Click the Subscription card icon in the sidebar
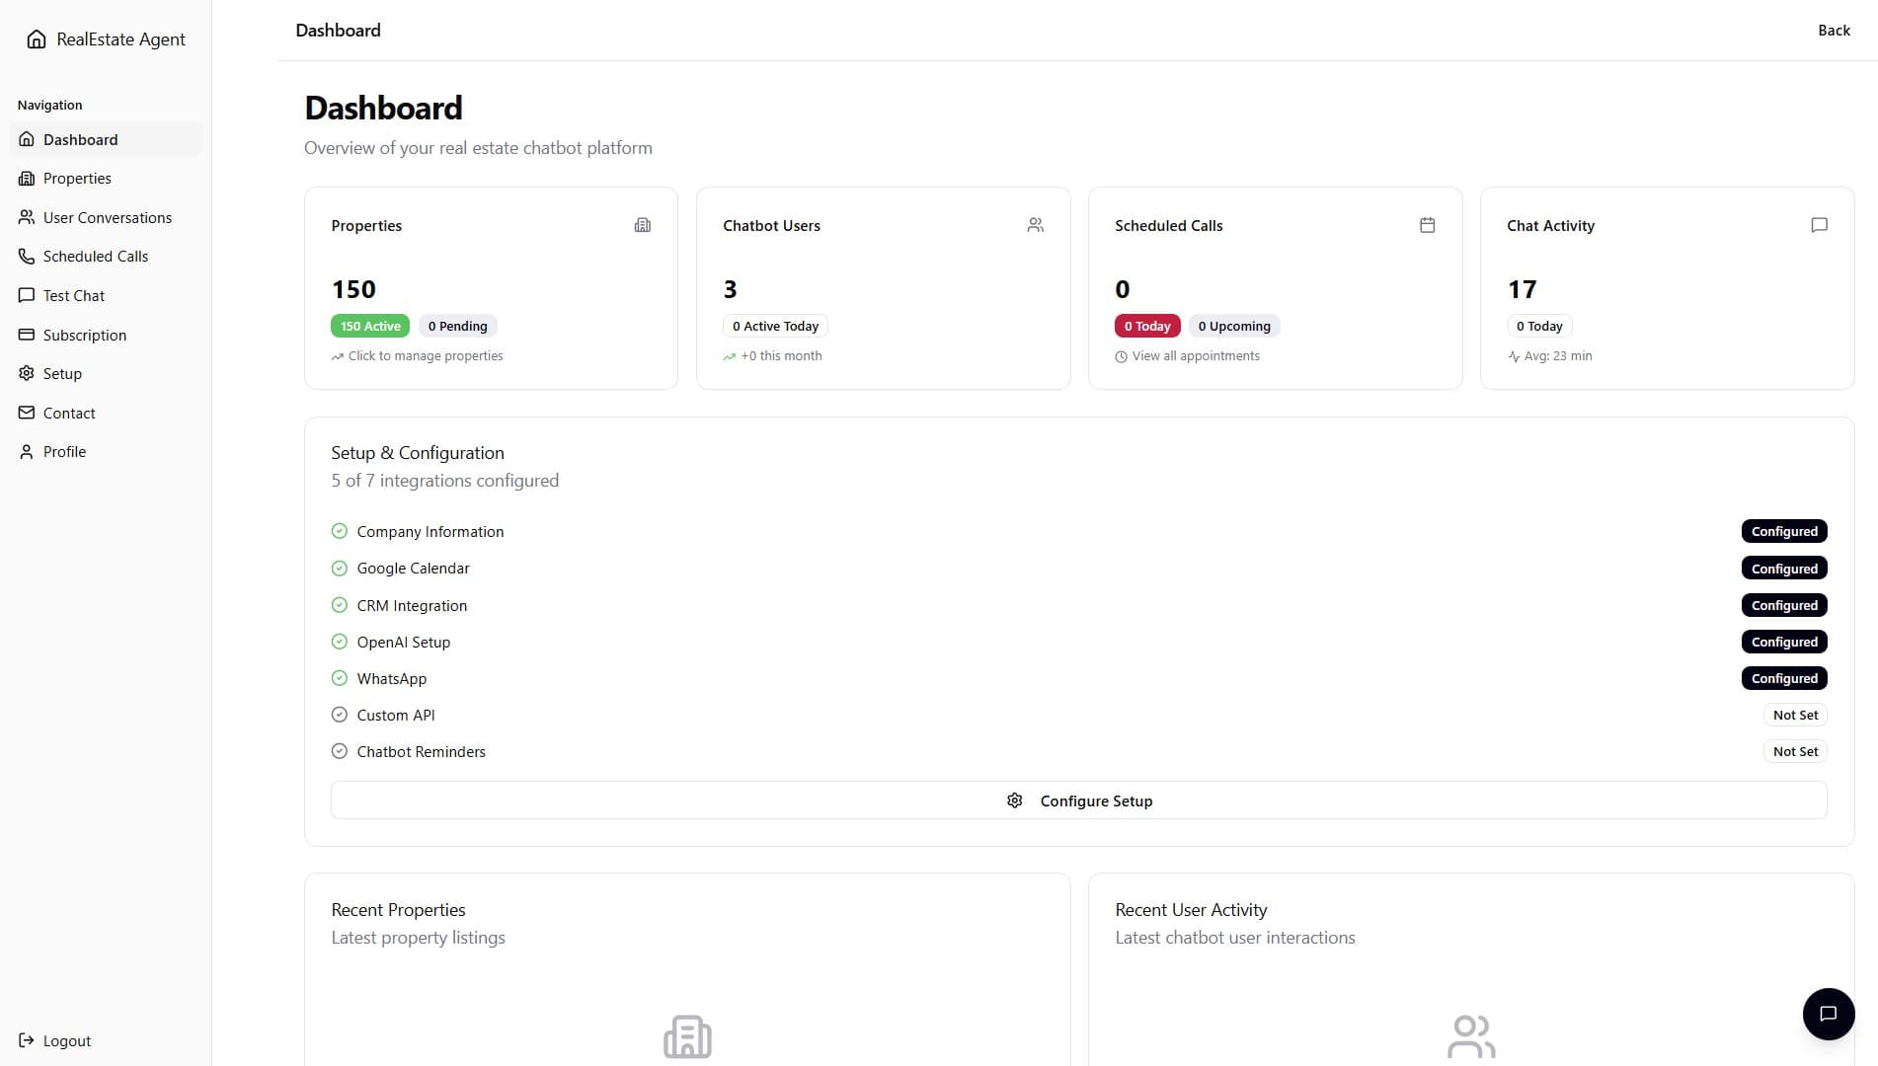The width and height of the screenshot is (1878, 1066). (27, 335)
